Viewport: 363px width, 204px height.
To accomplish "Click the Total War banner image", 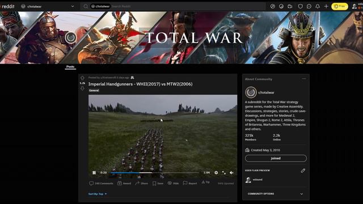I will [181, 38].
